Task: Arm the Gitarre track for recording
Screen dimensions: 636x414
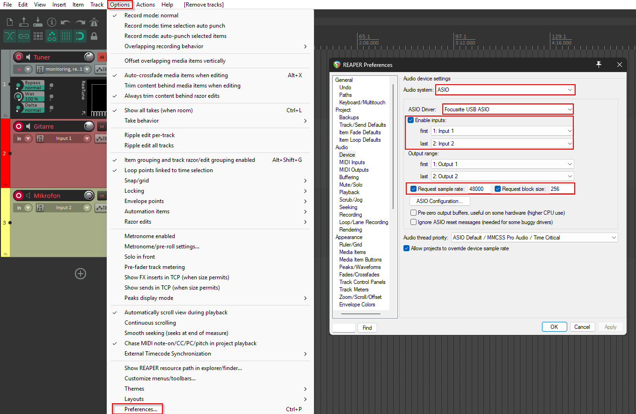Action: [x=19, y=126]
